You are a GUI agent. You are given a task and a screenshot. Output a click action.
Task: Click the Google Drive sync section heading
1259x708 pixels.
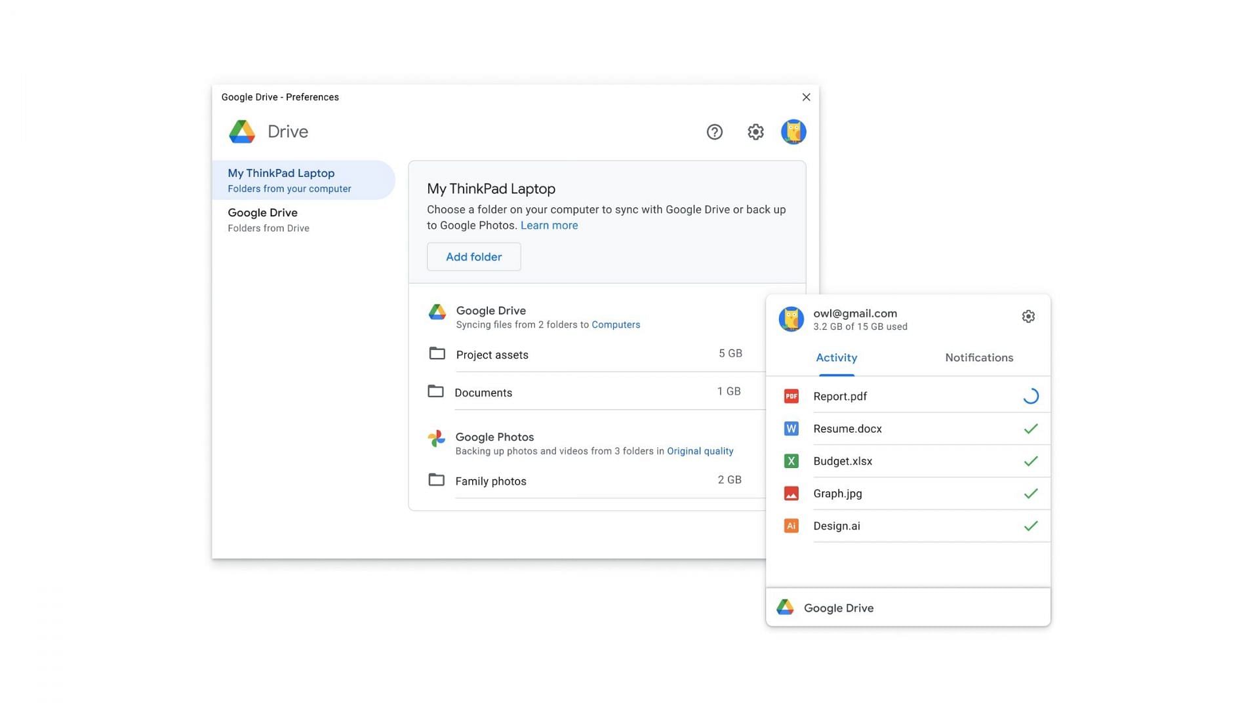(x=490, y=311)
